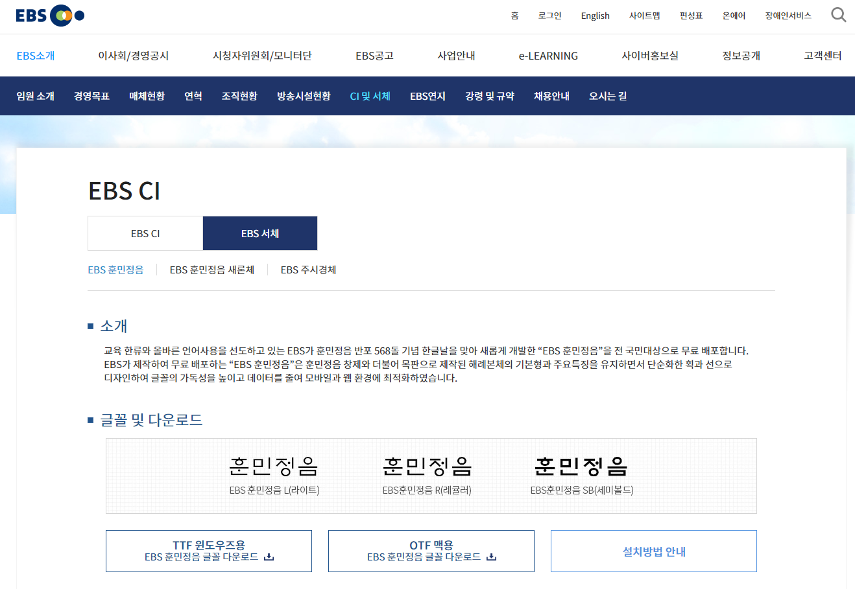Select the EBS 서체 tab

pyautogui.click(x=259, y=233)
